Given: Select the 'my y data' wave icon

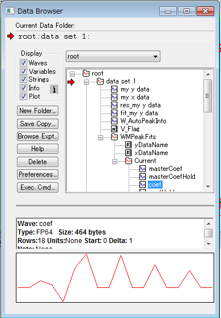Looking at the screenshot, I should [114, 89].
